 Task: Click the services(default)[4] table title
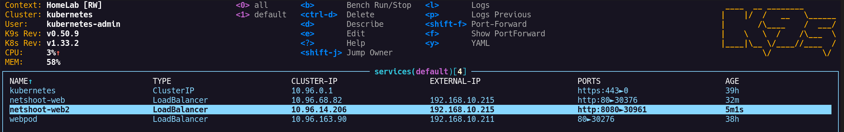(421, 72)
